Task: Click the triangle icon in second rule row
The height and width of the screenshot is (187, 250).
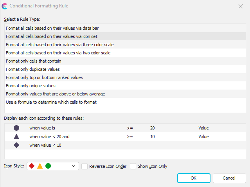Action: pos(16,137)
